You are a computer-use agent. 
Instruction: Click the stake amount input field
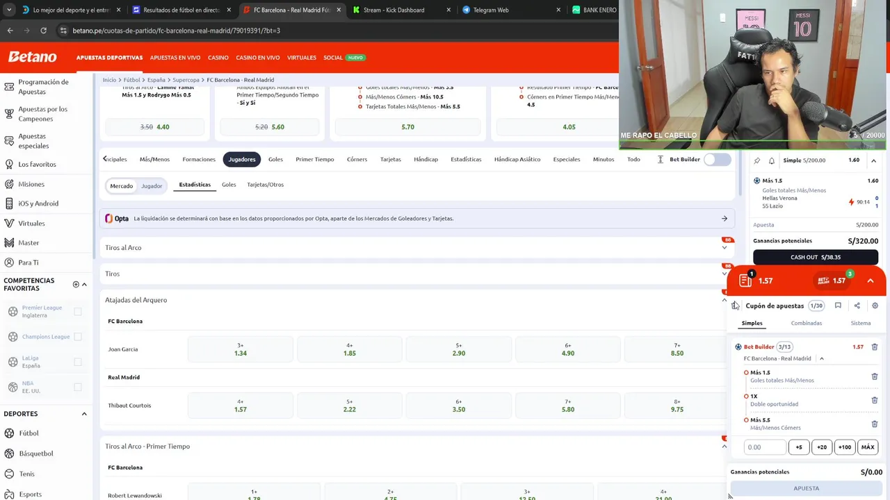tap(765, 447)
